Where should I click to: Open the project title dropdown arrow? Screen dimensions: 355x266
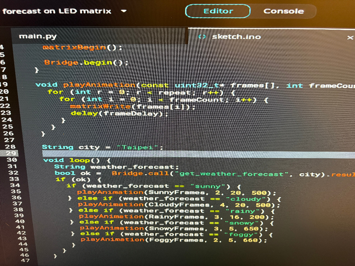123,11
